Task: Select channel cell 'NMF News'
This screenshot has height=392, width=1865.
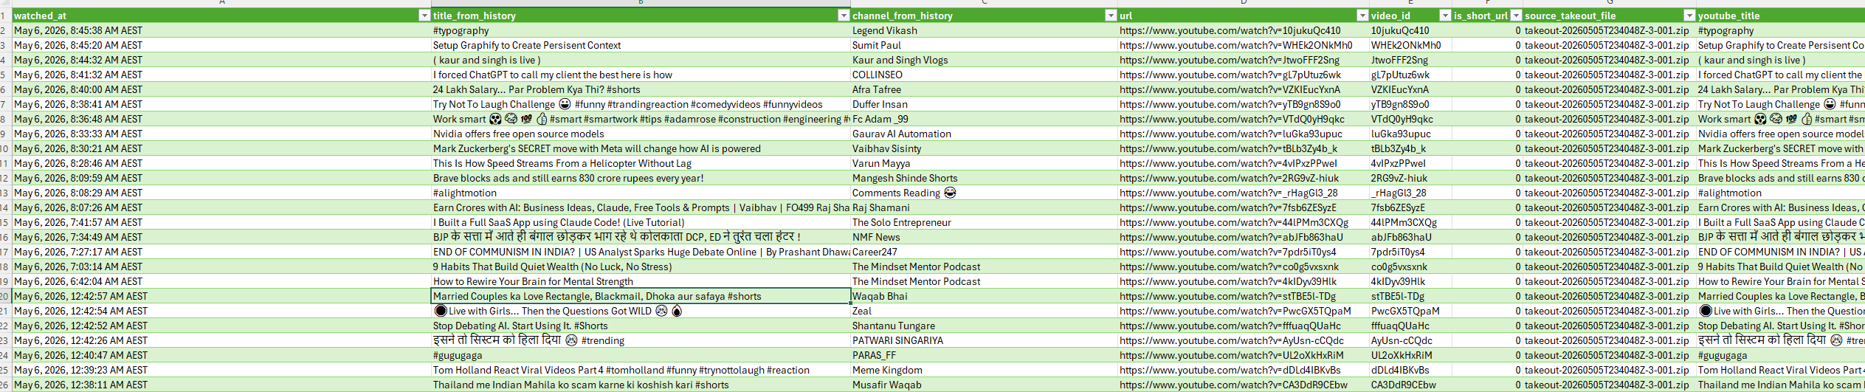Action: [x=984, y=237]
